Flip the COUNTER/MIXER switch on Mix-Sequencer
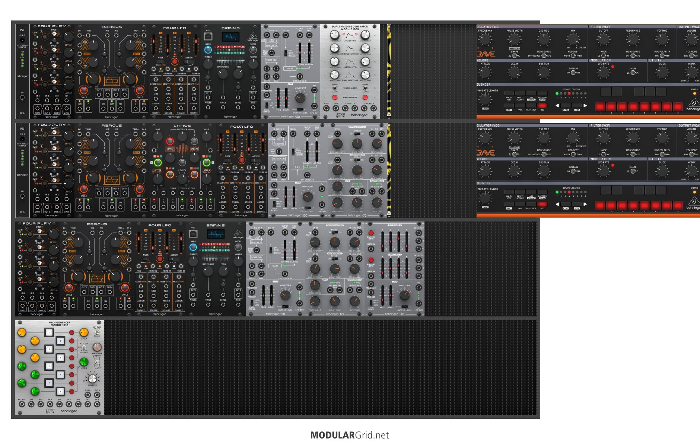The height and width of the screenshot is (443, 700). click(97, 362)
